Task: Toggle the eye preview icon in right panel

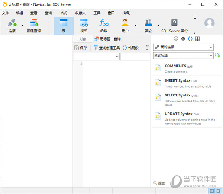Action: 183,39
